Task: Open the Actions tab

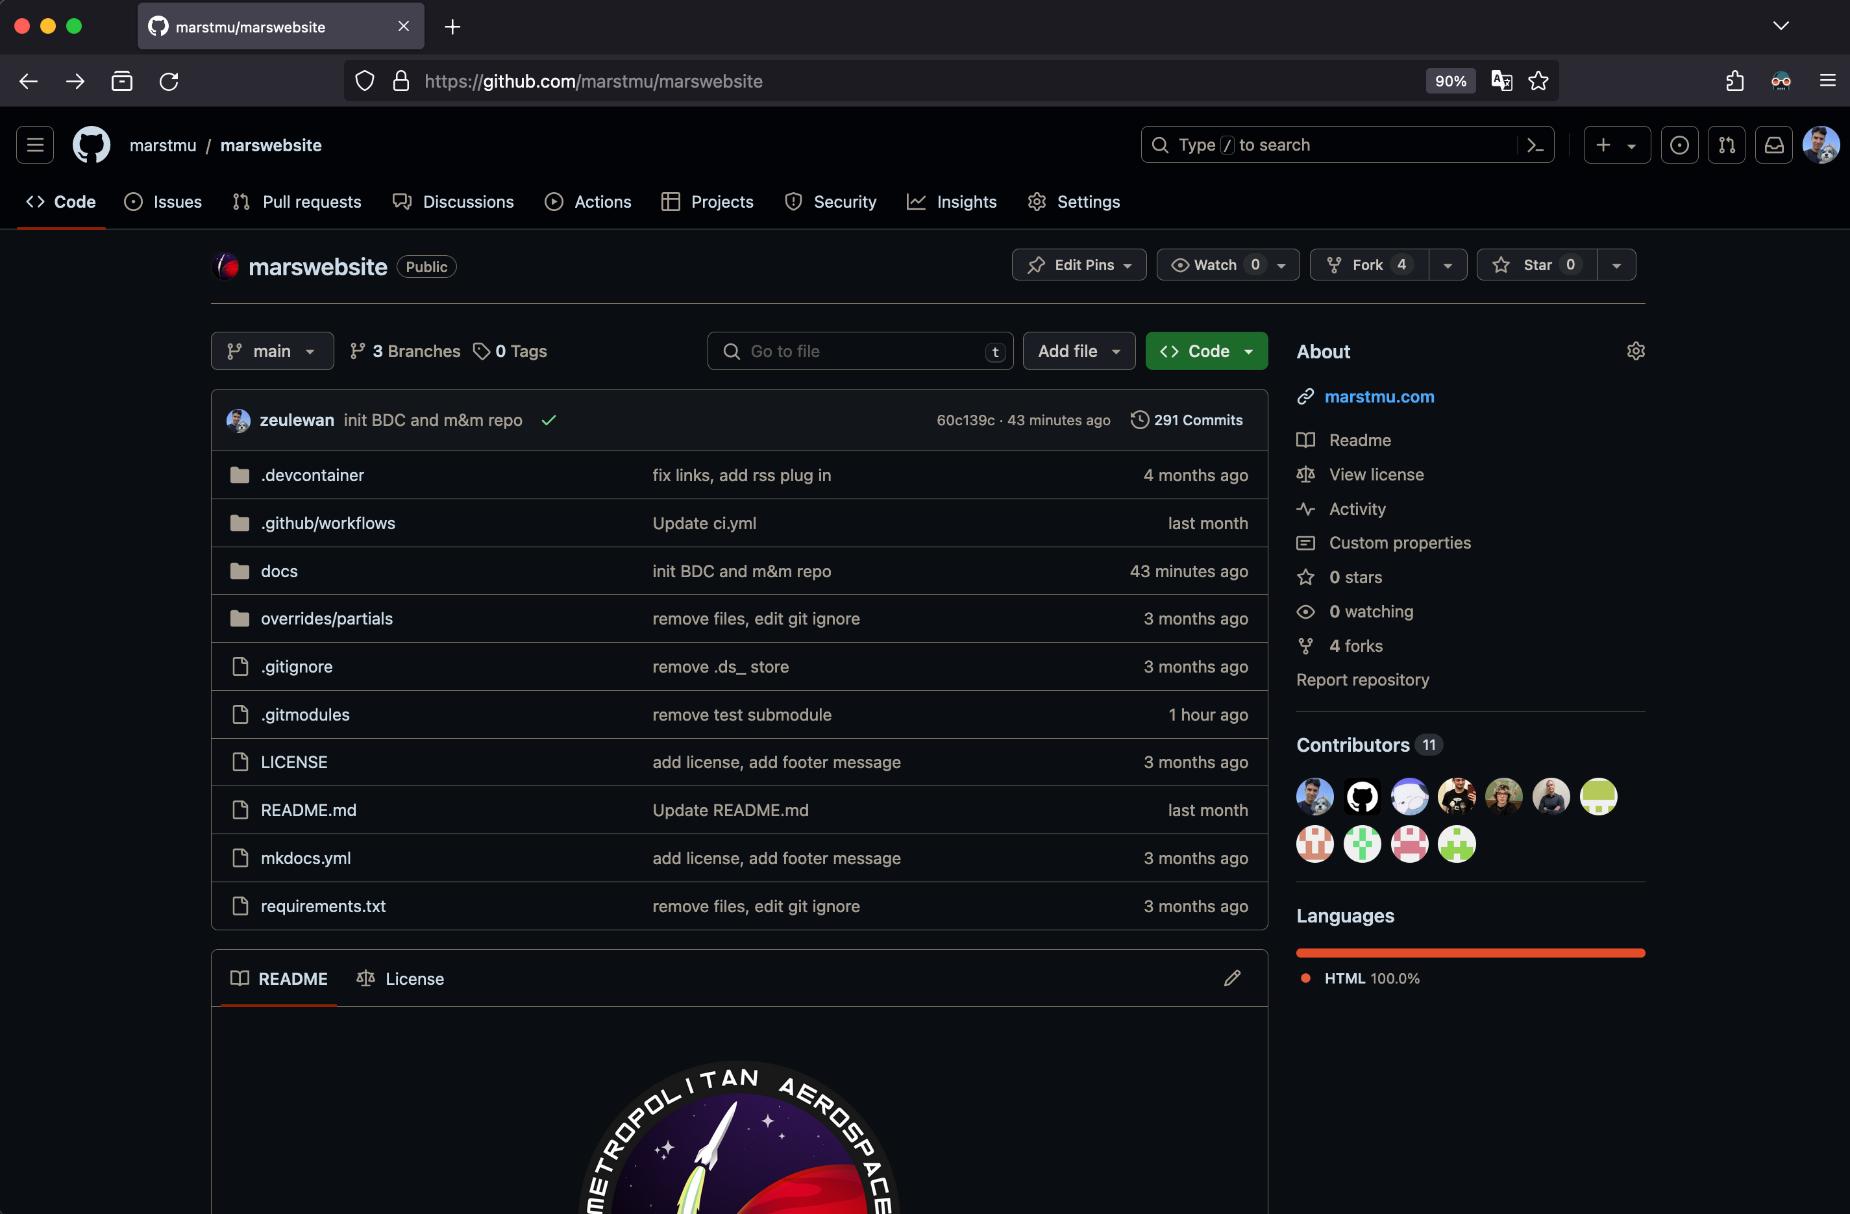Action: [588, 202]
